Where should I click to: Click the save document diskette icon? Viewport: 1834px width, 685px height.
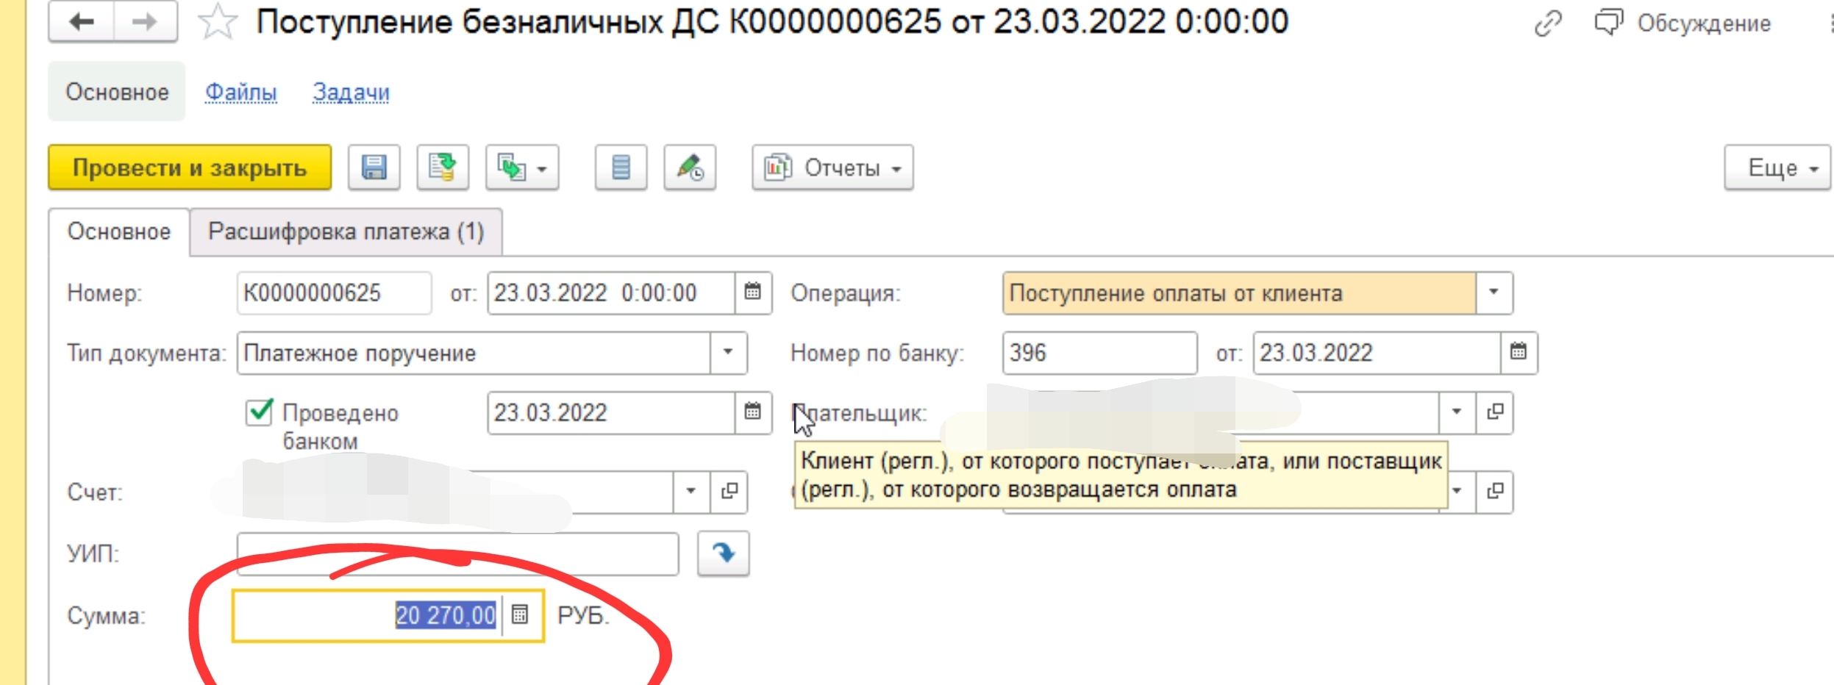374,168
